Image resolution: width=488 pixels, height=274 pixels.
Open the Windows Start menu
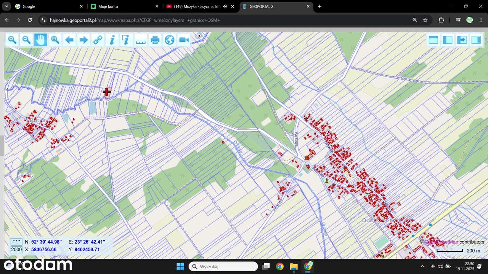[x=180, y=266]
